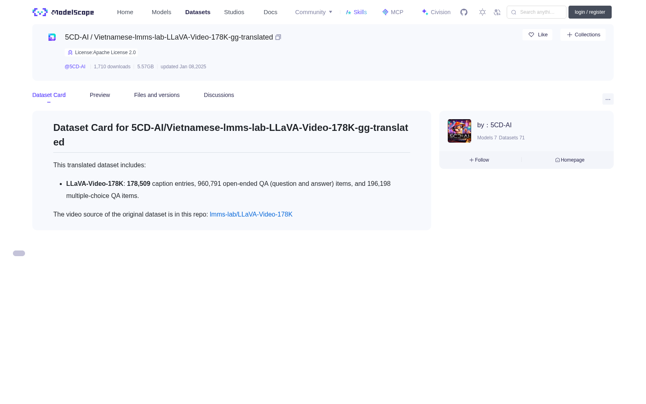Click the '1,710 downloads' text
Image resolution: width=646 pixels, height=404 pixels.
[x=112, y=67]
